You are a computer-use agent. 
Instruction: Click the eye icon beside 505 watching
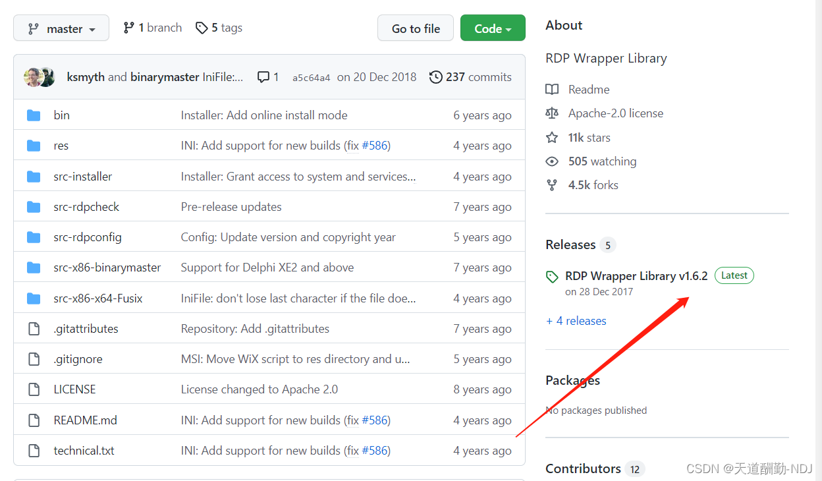point(552,161)
